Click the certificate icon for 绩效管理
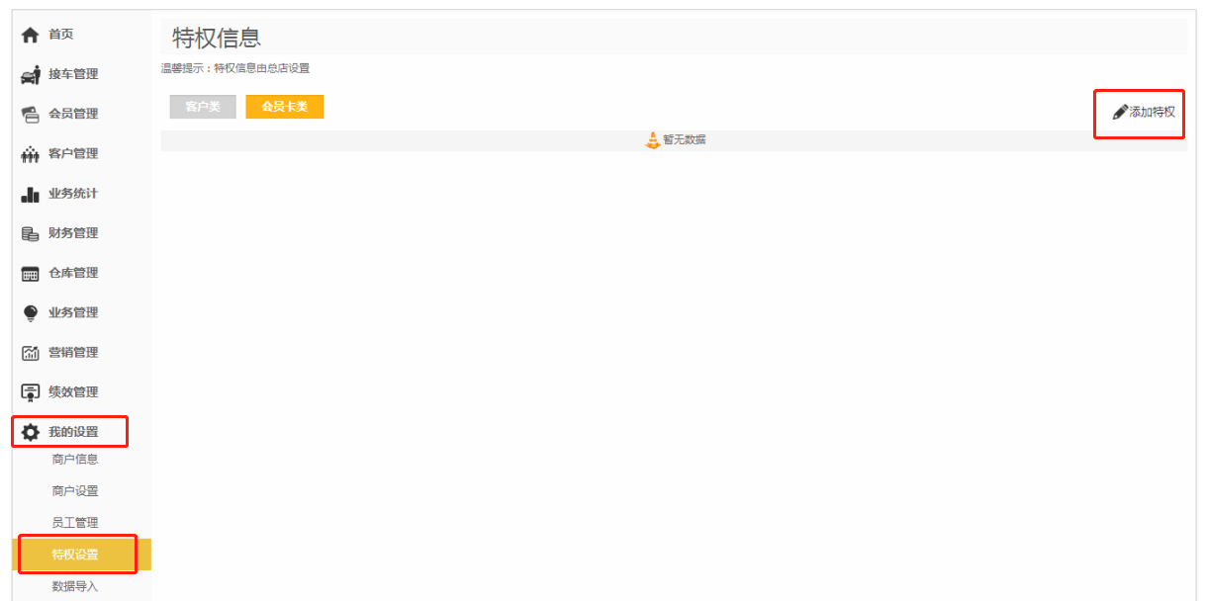 tap(31, 392)
